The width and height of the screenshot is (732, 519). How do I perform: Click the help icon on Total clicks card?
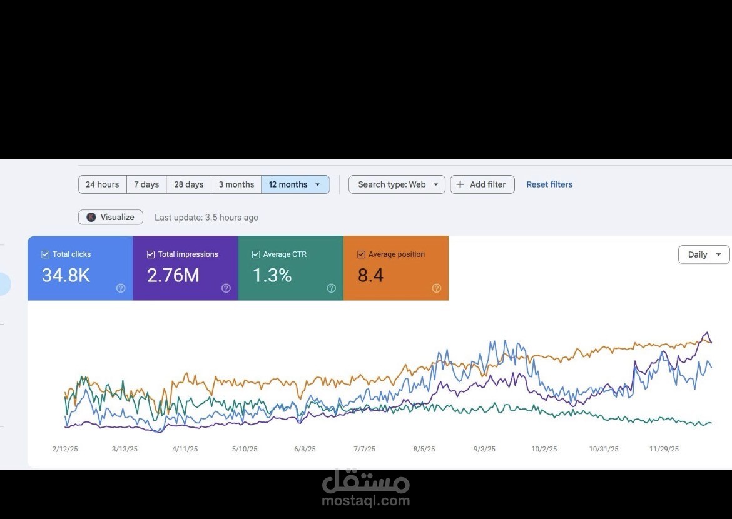[x=121, y=288]
